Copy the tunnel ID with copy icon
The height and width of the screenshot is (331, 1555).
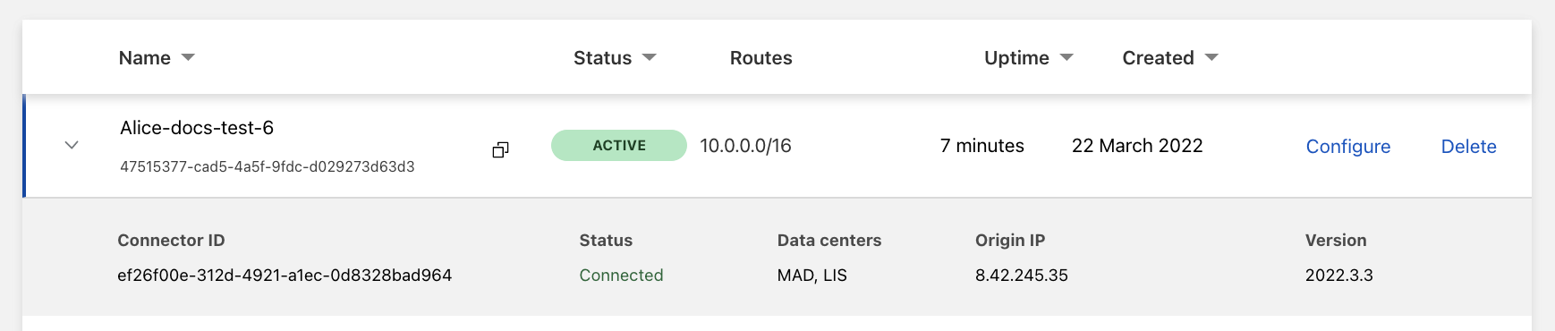501,149
